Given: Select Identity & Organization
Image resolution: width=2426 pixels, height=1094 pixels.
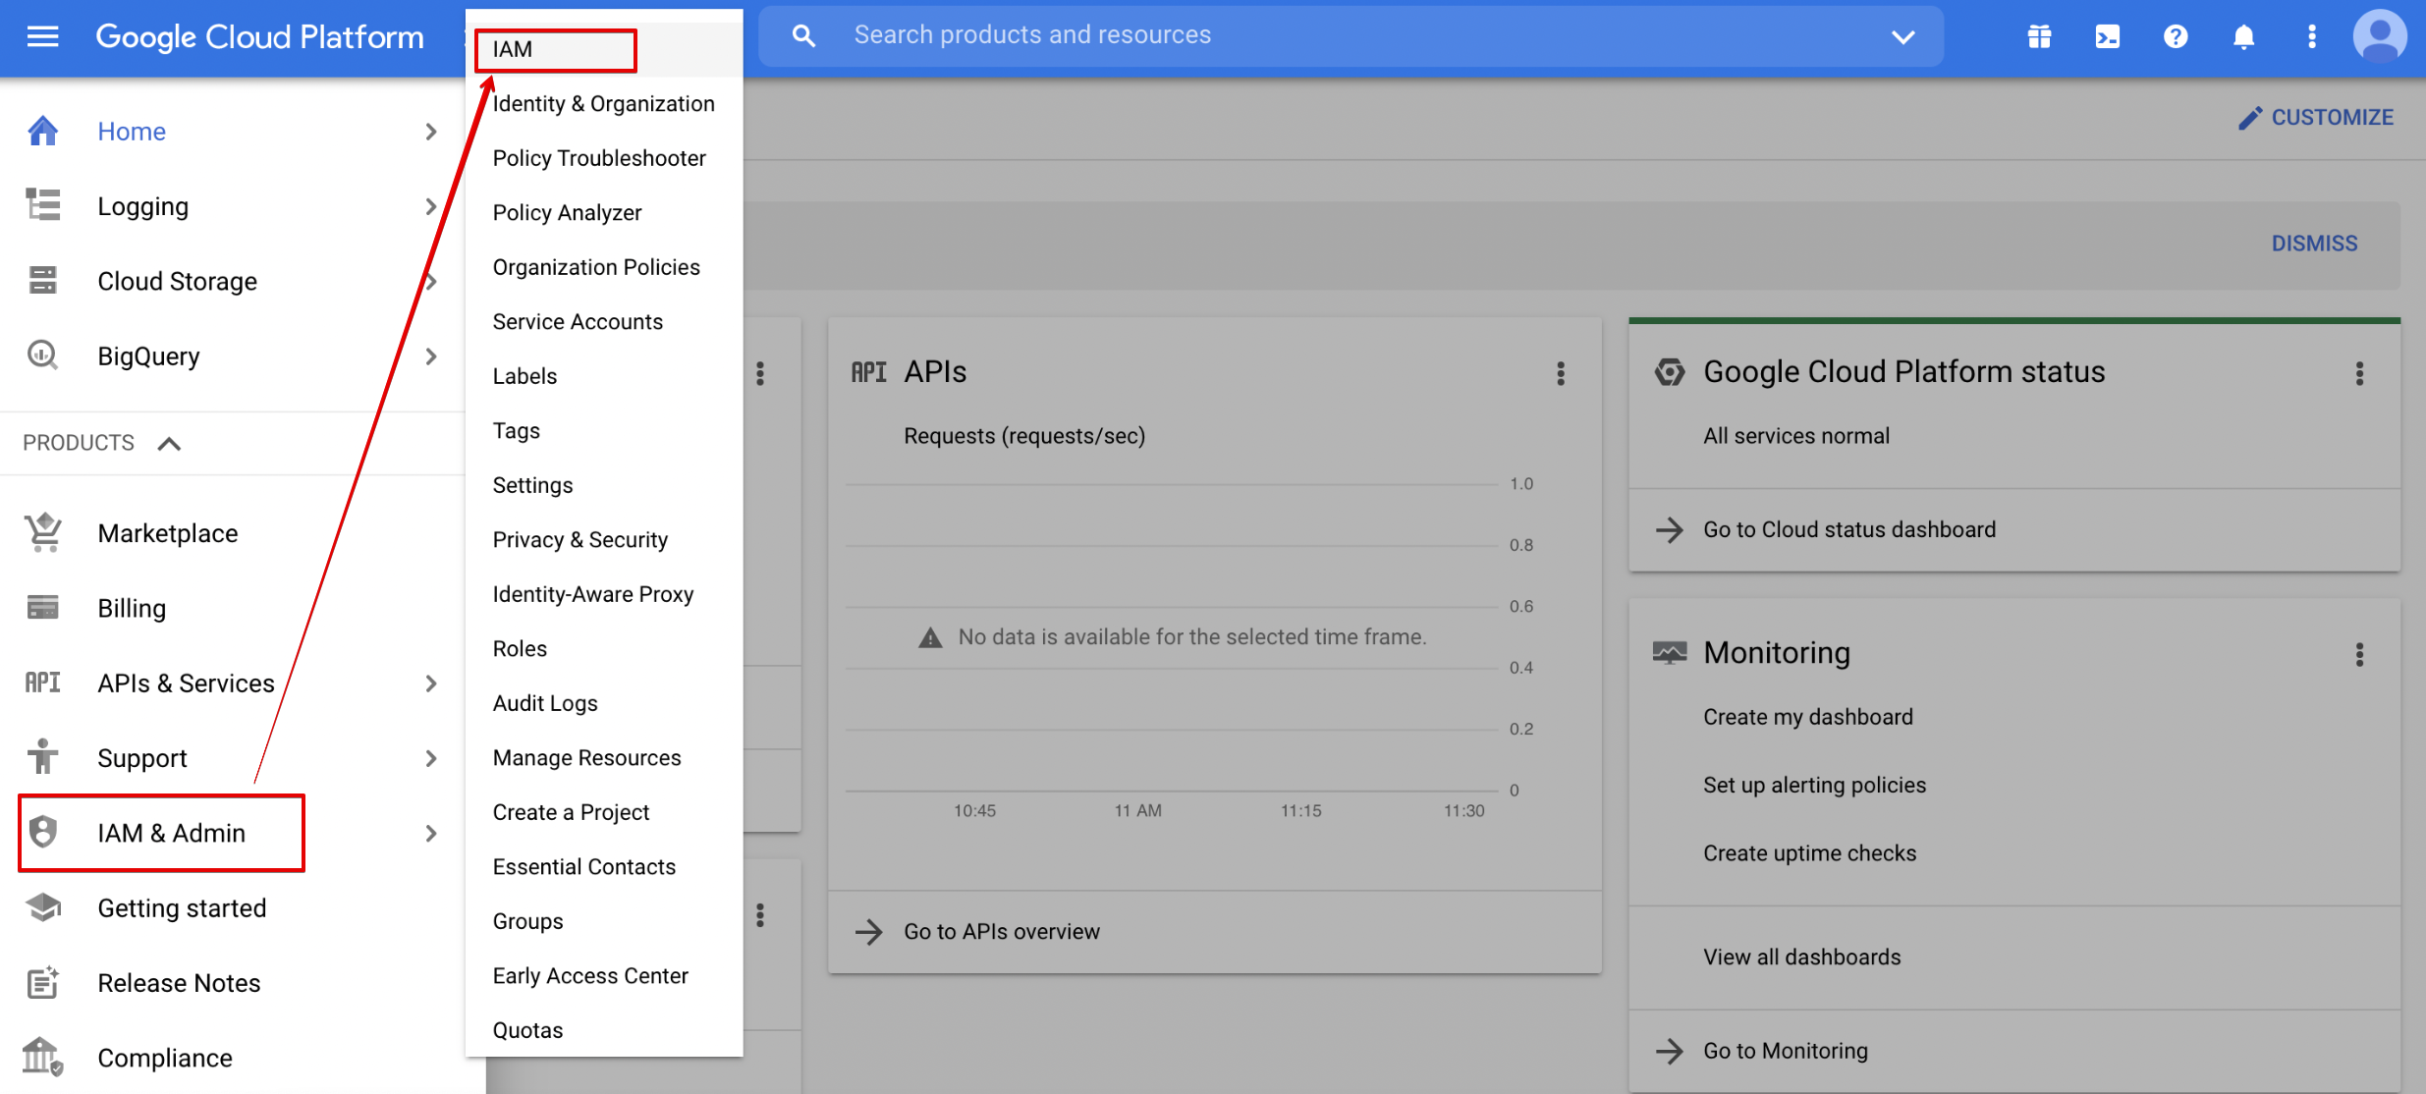Looking at the screenshot, I should (x=604, y=103).
